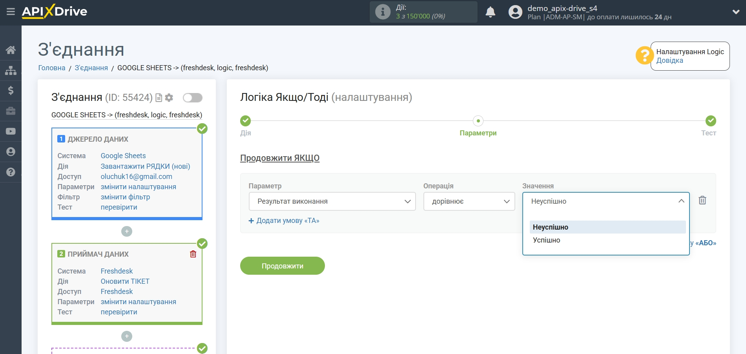Open Freshdesk system link in receiver
The image size is (746, 354).
pos(117,271)
